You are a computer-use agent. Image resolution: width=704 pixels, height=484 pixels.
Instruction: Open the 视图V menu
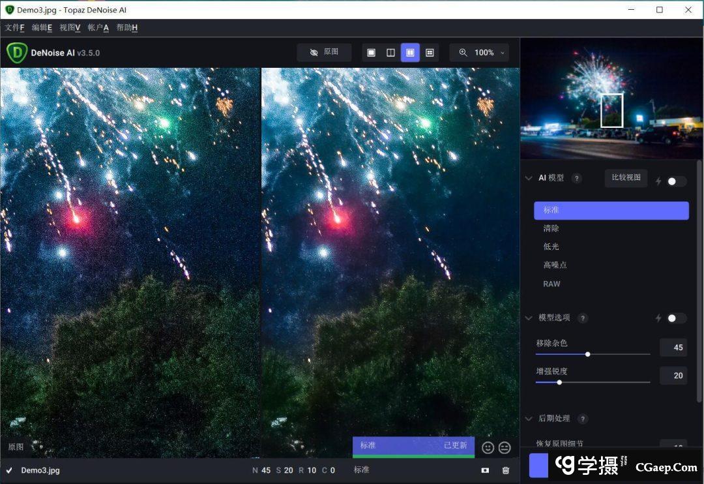click(70, 27)
